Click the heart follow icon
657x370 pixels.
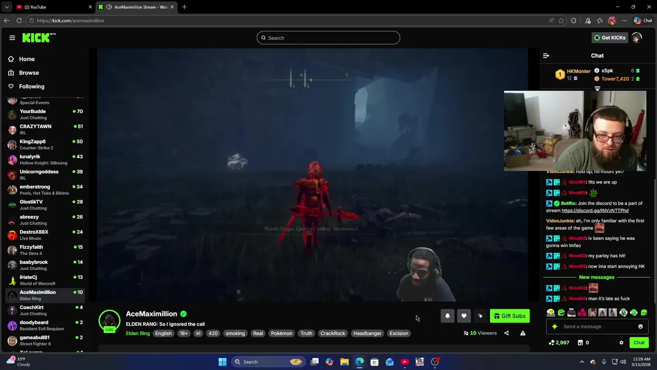click(x=464, y=316)
